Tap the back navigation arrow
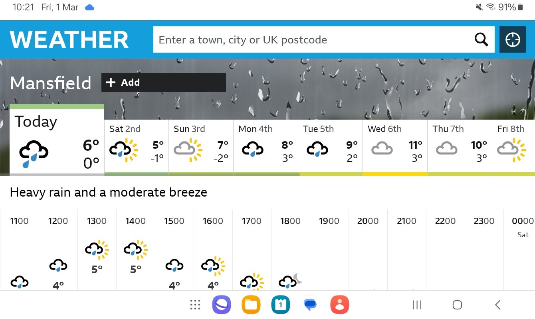This screenshot has width=535, height=319. 497,305
